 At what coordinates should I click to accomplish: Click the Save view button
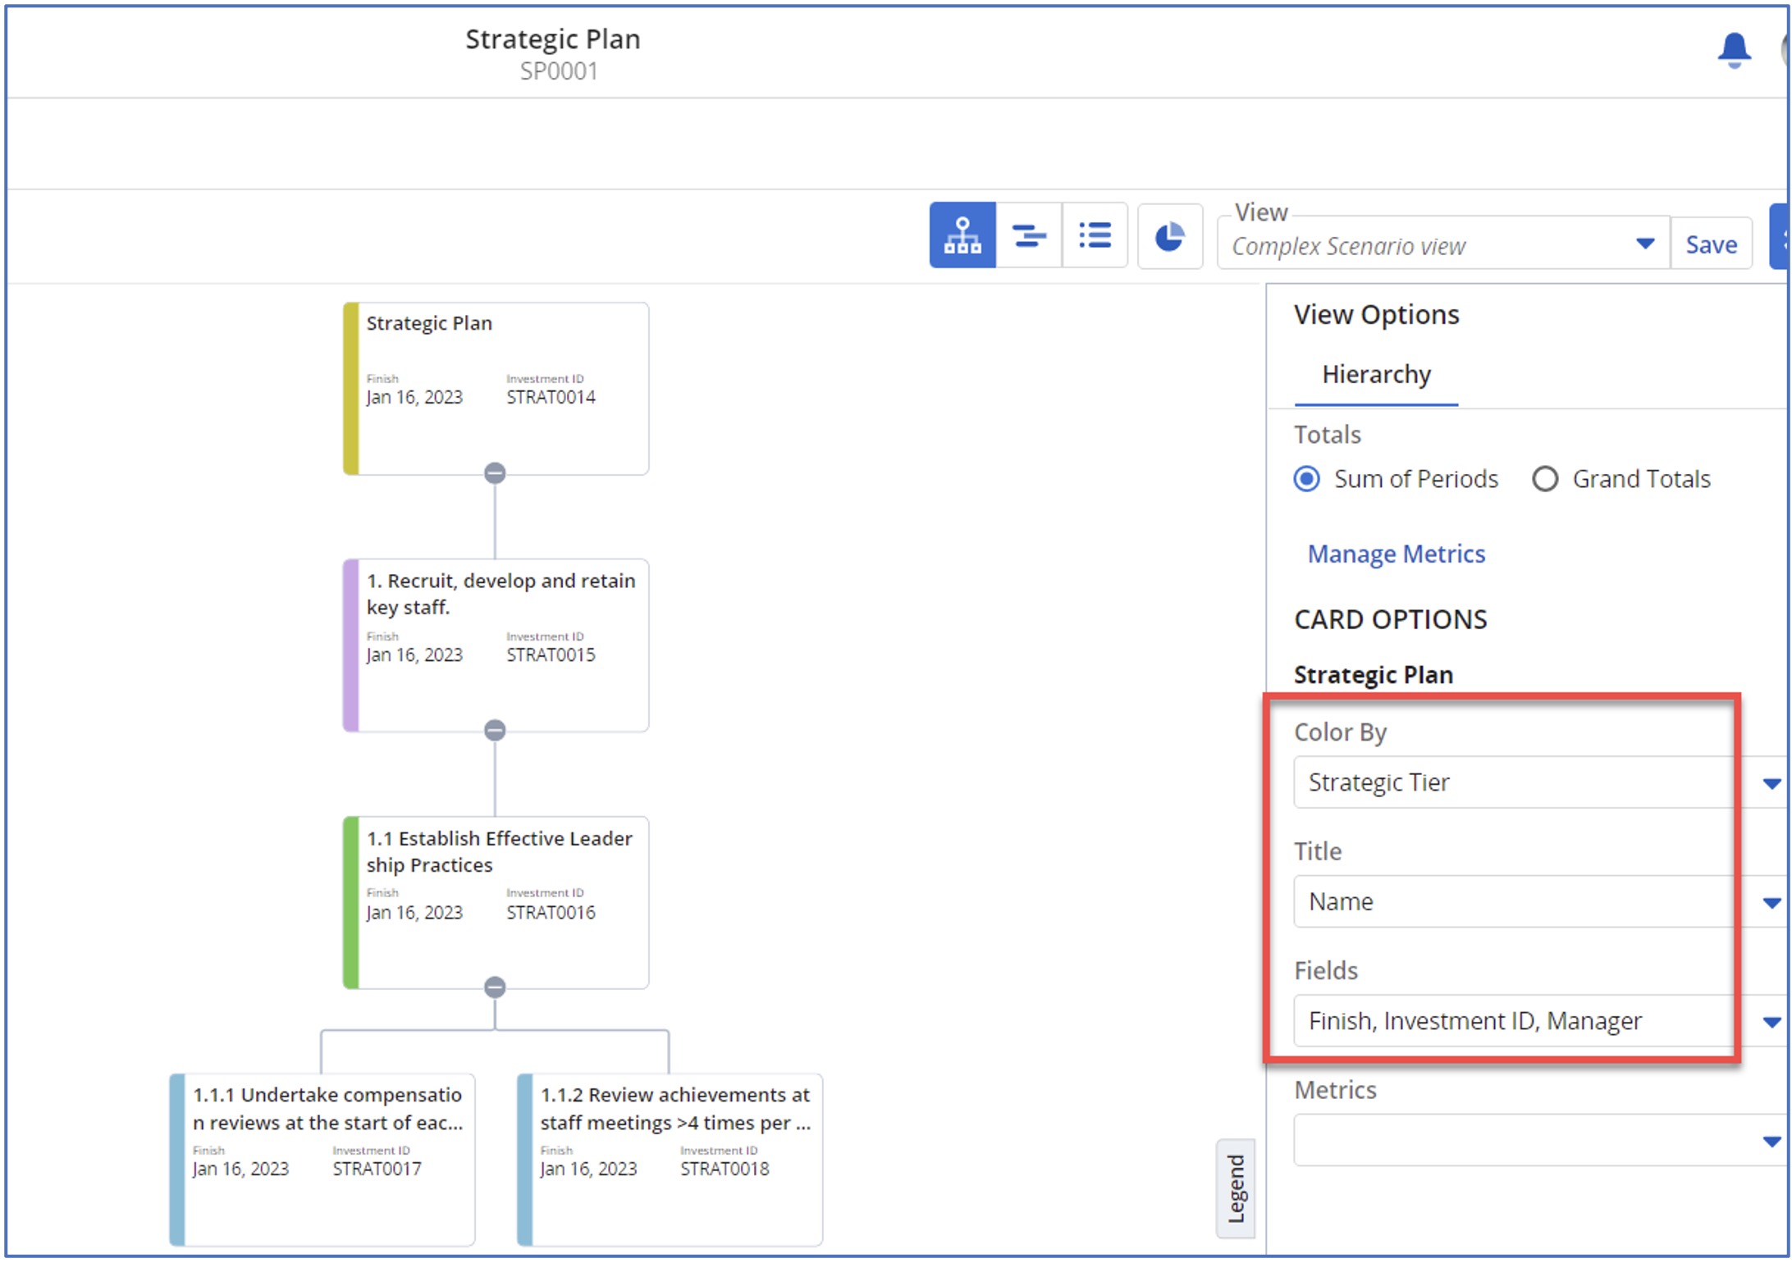coord(1711,244)
